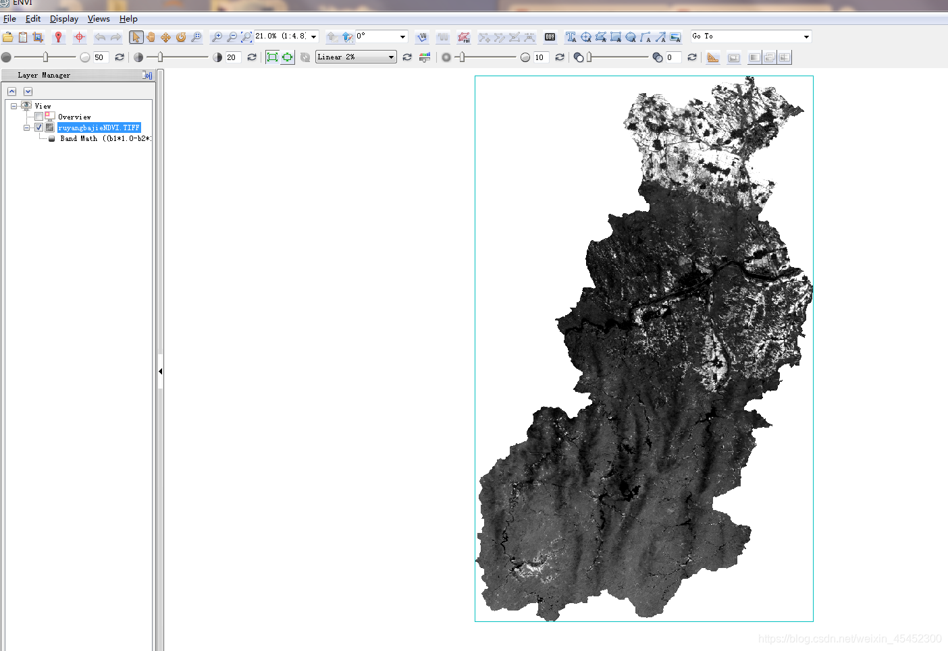Screen dimensions: 948x651
Task: Activate the crosshairs cursor tool
Action: [79, 37]
